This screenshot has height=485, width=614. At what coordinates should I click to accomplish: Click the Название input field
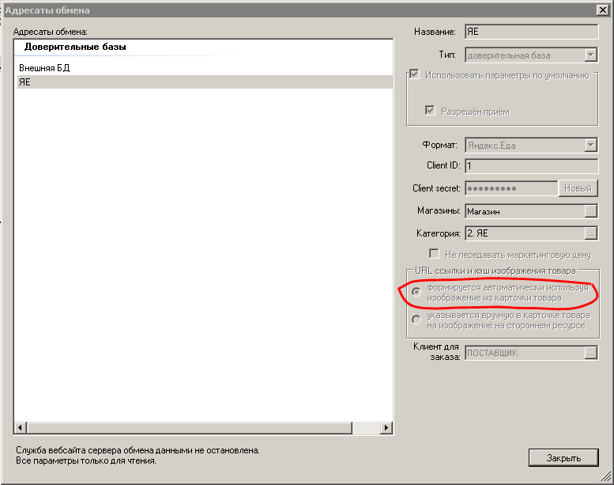531,32
